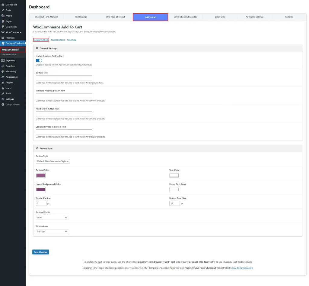Click the Users person icon

click(3, 88)
